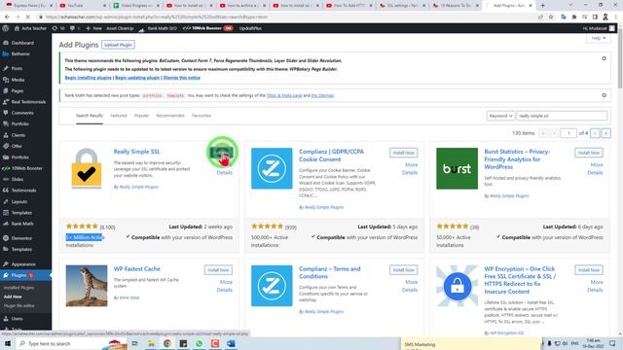Install the Complianz Terms and Conditions plugin
The image size is (623, 350).
[403, 270]
